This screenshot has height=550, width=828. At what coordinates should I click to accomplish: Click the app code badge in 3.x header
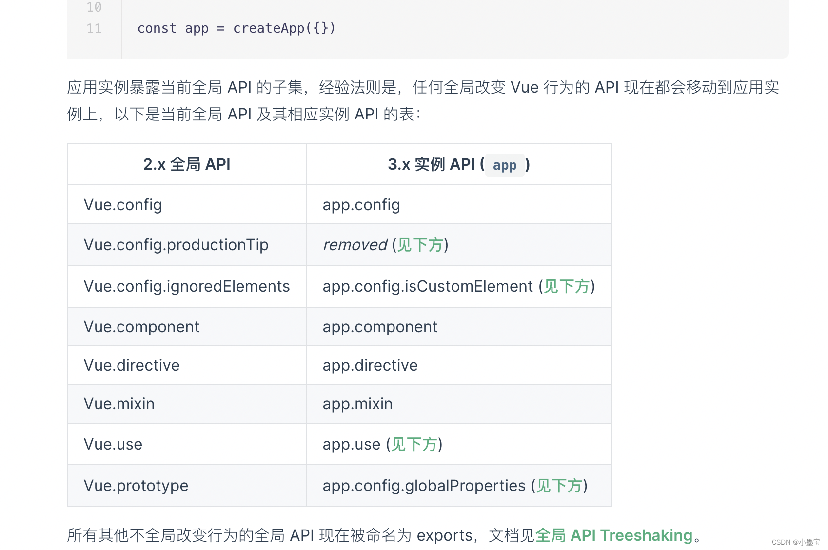coord(505,165)
